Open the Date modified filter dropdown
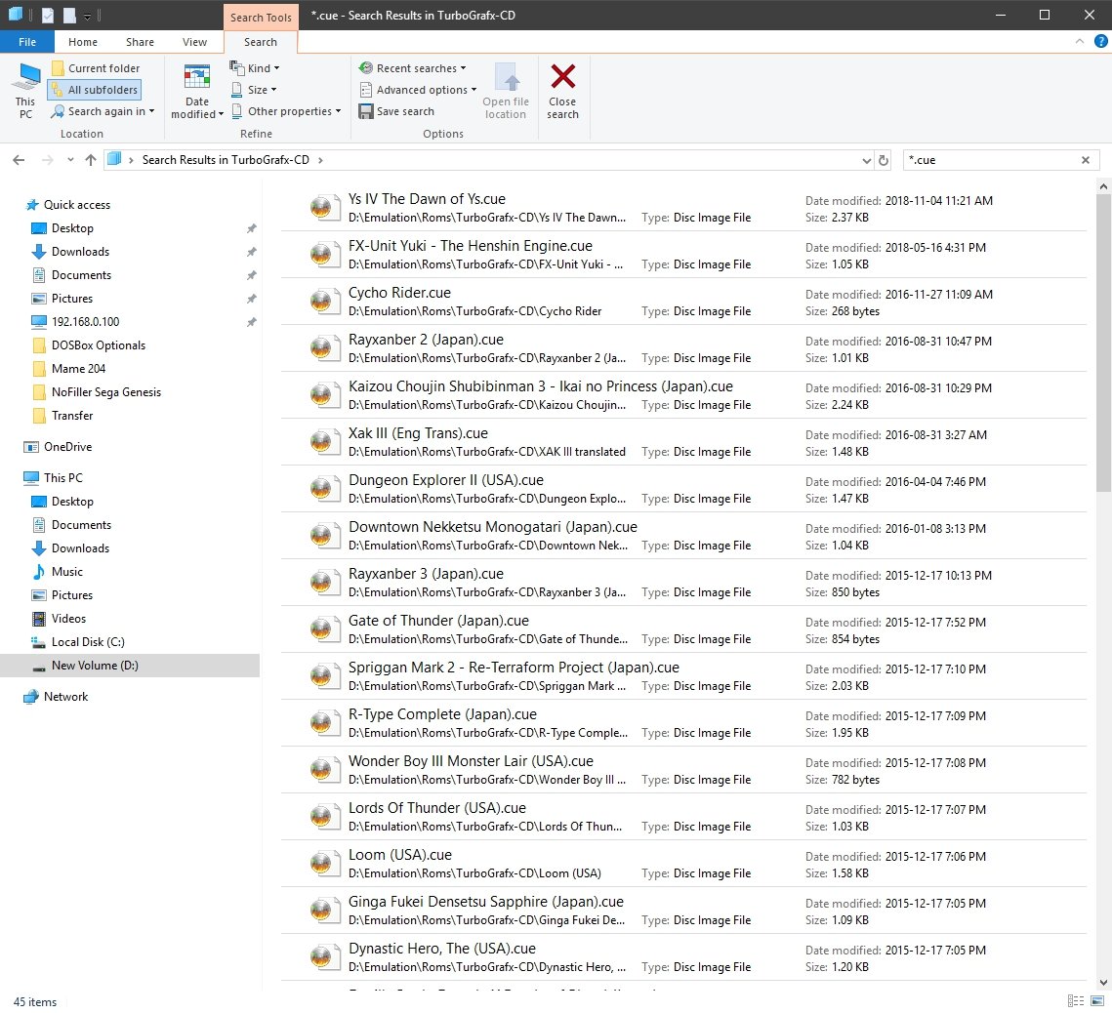This screenshot has height=1013, width=1112. coord(196,91)
